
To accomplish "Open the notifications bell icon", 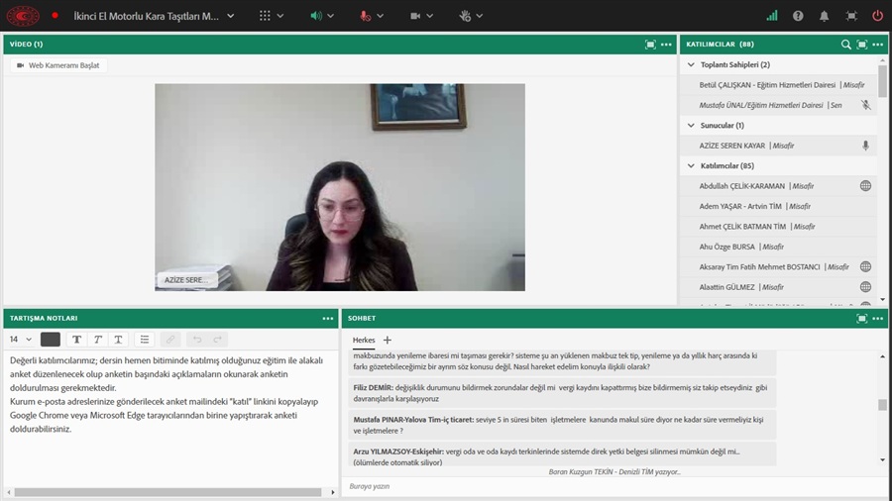I will 824,16.
